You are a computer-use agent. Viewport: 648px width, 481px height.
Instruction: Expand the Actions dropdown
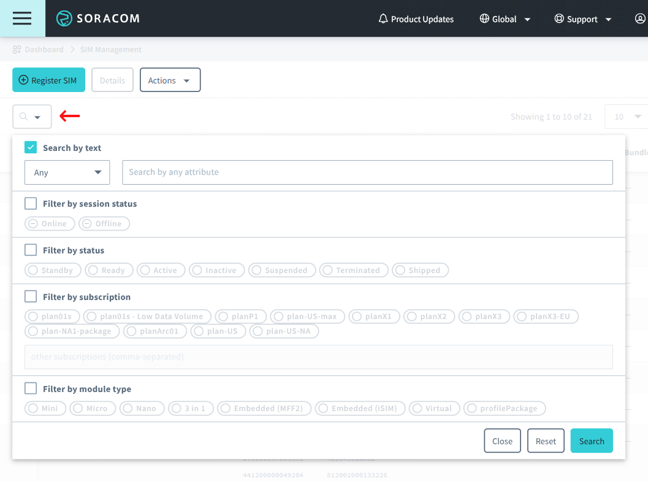tap(170, 80)
